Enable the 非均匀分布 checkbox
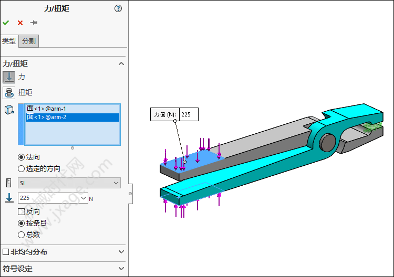 coord(6,252)
